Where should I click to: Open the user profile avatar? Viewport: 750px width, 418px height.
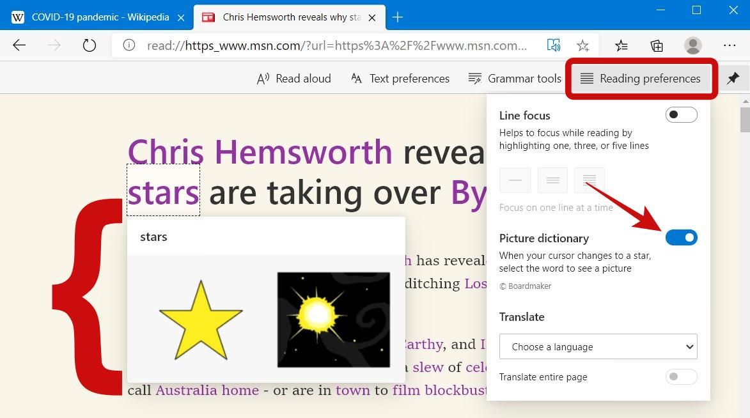[692, 45]
